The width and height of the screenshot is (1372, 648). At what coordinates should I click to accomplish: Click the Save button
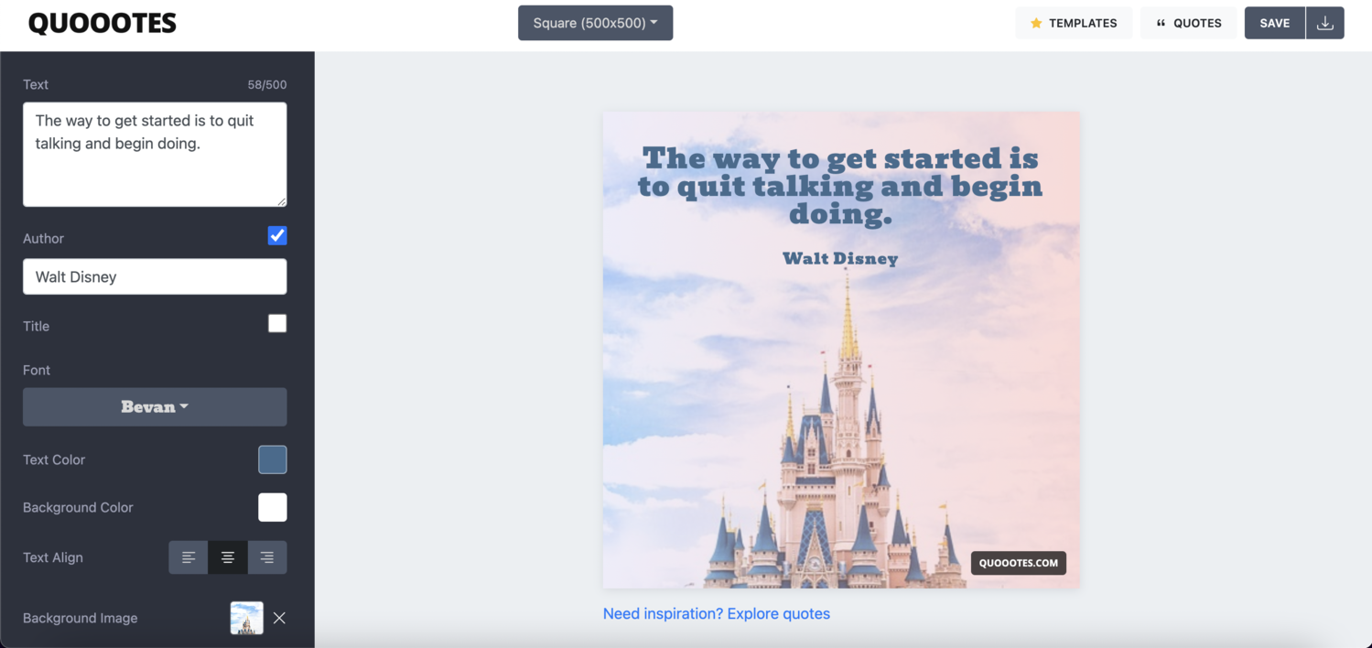(1274, 22)
